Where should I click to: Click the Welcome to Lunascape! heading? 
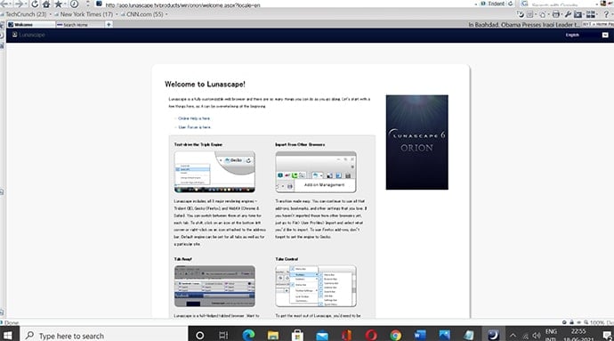205,85
